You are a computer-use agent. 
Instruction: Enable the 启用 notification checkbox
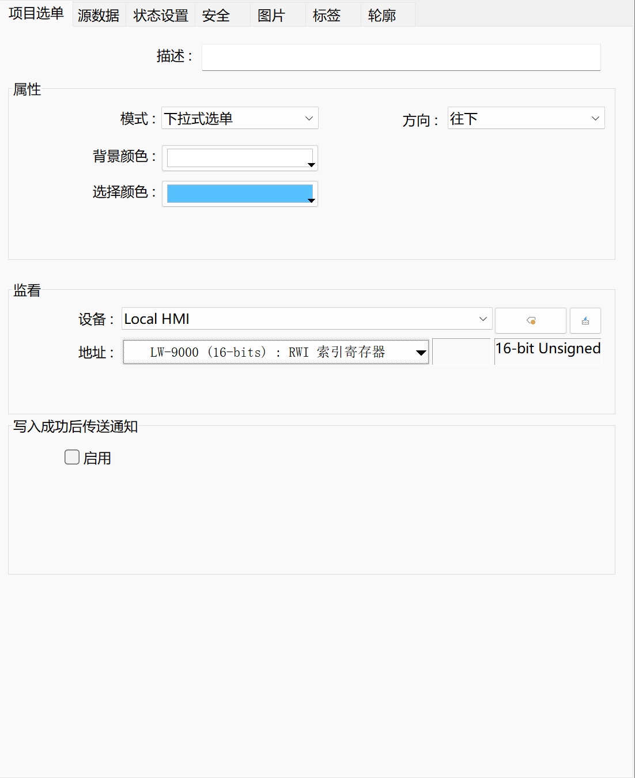72,458
